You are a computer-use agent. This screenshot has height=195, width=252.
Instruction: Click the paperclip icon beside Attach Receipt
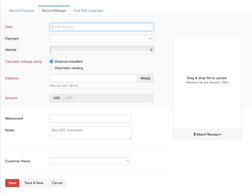pyautogui.click(x=194, y=134)
